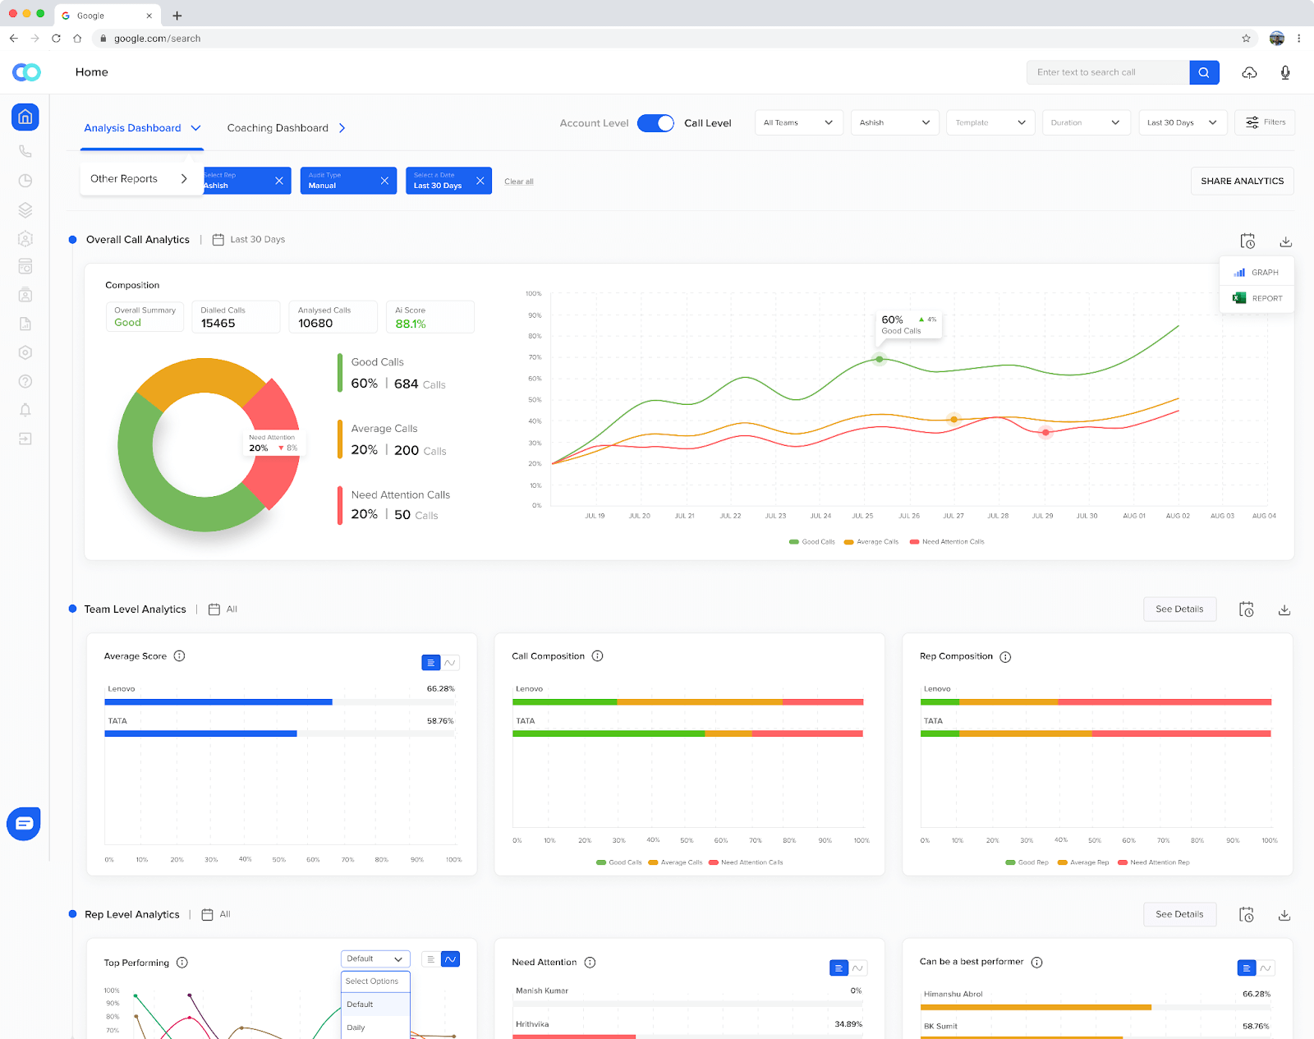Click the search call input field
The image size is (1314, 1039).
pos(1107,72)
